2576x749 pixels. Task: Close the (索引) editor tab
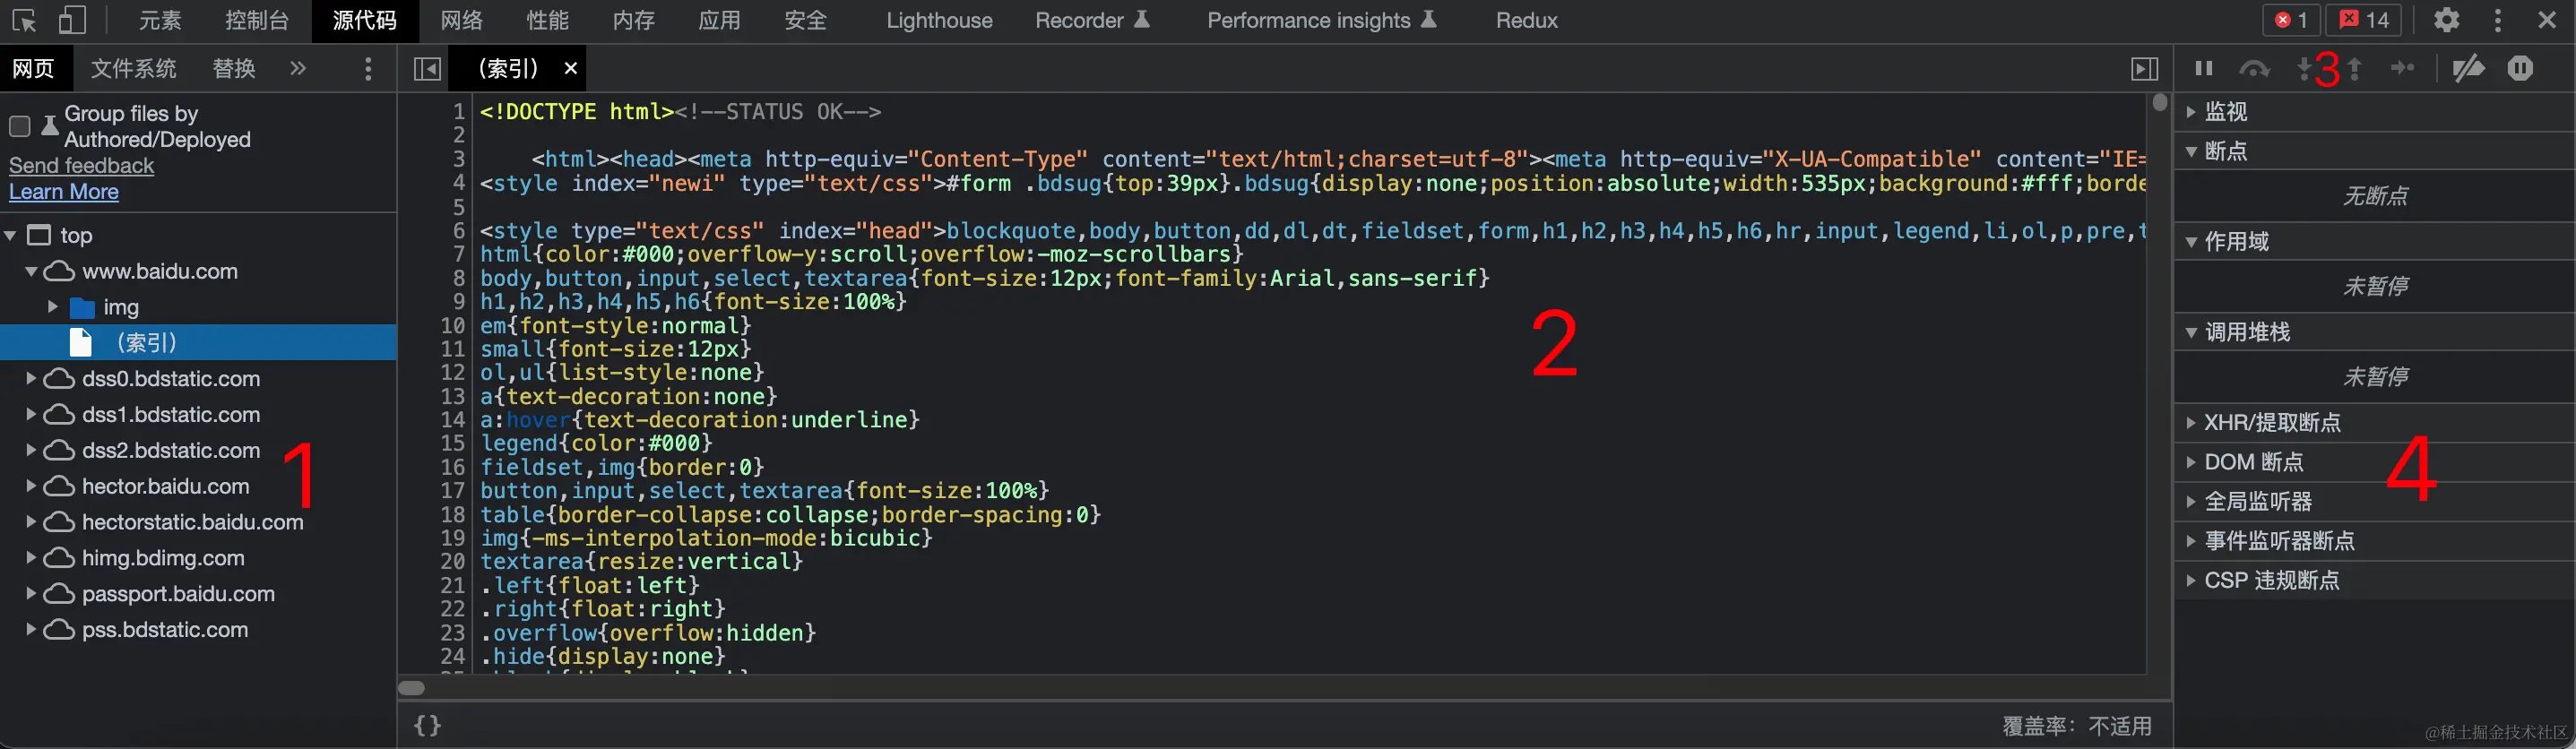coord(571,68)
